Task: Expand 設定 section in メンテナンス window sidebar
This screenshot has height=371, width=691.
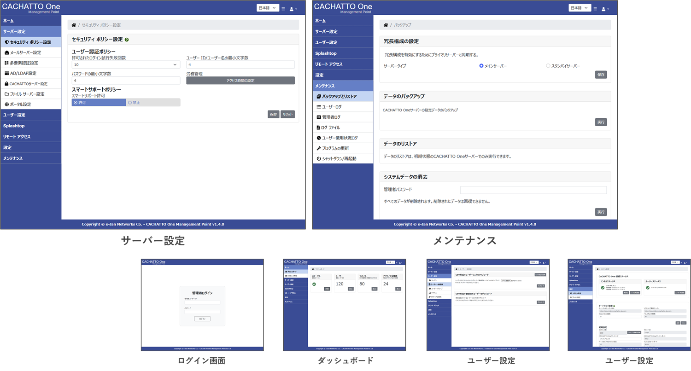Action: coord(343,75)
